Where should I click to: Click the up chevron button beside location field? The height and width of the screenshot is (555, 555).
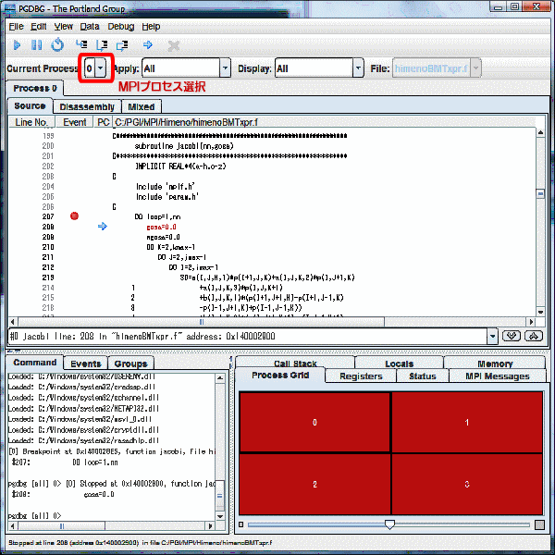point(532,335)
